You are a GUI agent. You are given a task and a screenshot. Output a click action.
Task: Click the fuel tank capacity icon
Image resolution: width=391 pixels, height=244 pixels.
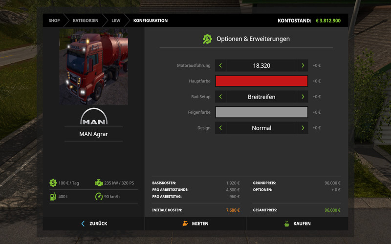click(x=53, y=197)
